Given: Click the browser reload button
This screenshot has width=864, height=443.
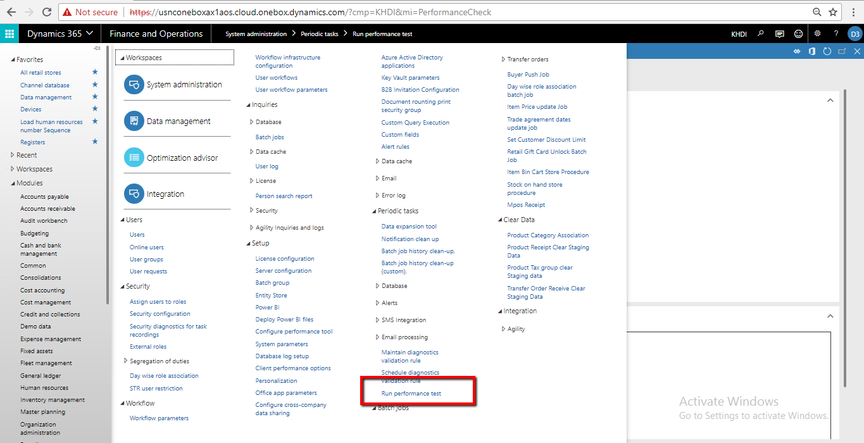Looking at the screenshot, I should tap(46, 12).
